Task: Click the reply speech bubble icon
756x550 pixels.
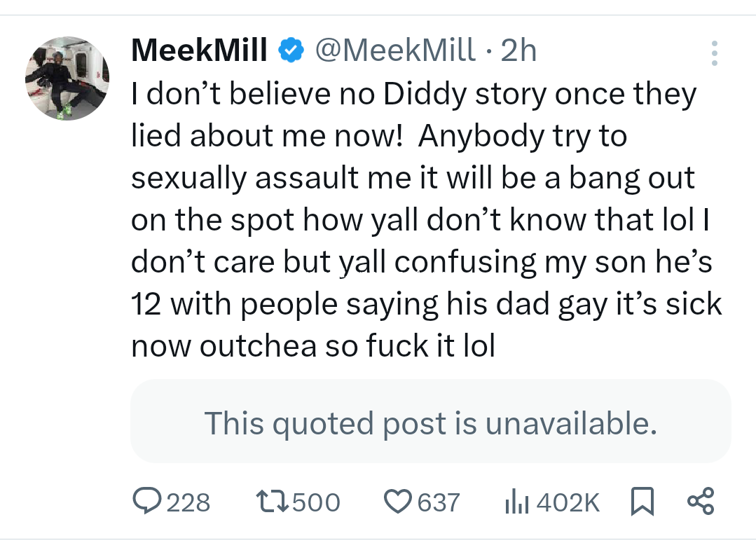Action: 146,502
